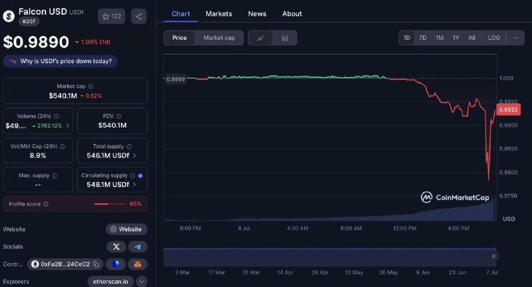The height and width of the screenshot is (287, 532).
Task: Click the '9 Jun' navigator date label
Action: [x=423, y=272]
